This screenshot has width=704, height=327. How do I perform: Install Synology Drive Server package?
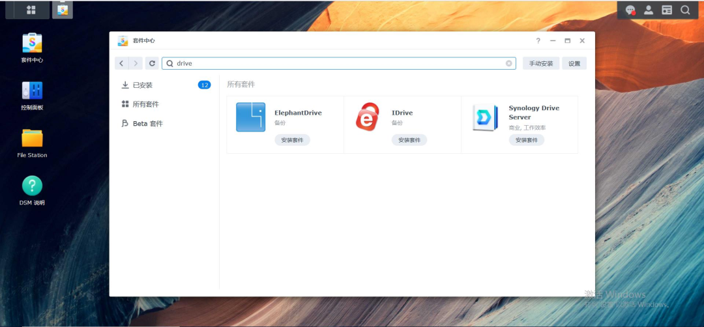click(x=527, y=140)
